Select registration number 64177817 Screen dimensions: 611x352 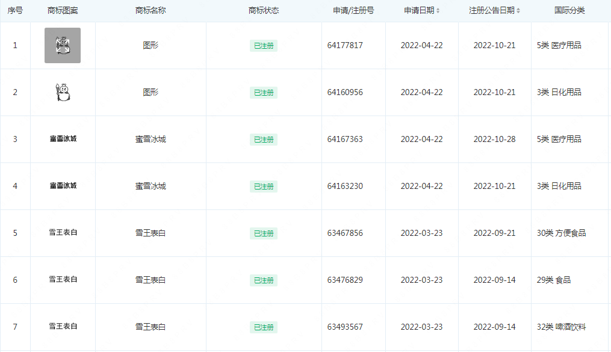click(345, 45)
